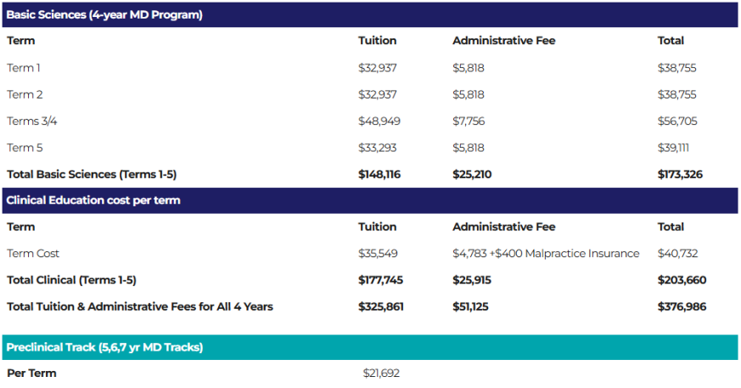Click the Basic Sciences total $173,326
This screenshot has height=388, width=741.
(680, 174)
